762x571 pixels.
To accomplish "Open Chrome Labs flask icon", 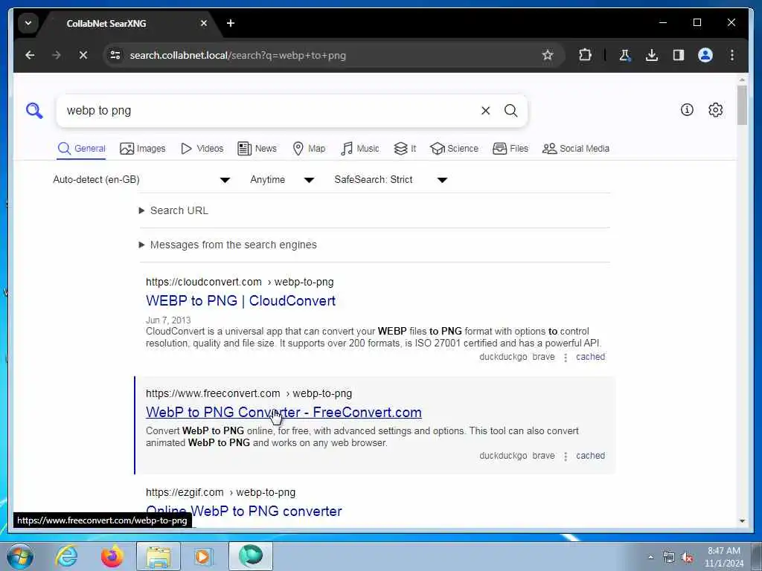I will tap(625, 55).
